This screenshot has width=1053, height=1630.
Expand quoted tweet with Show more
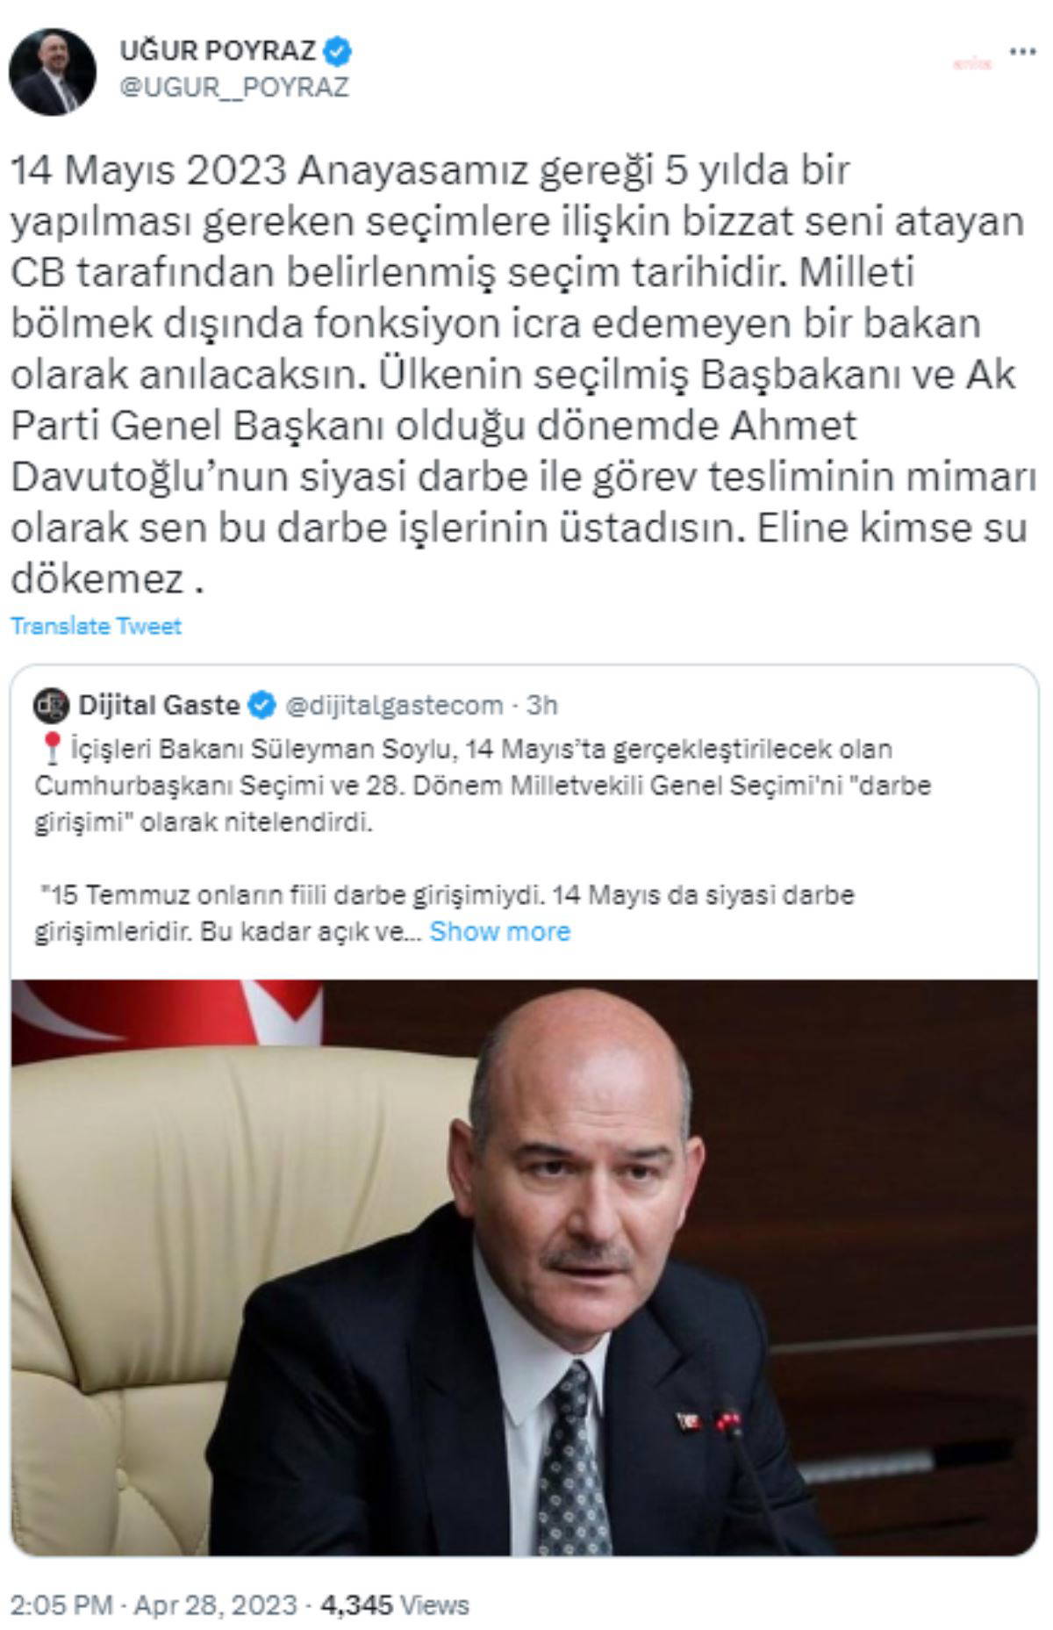pos(500,931)
